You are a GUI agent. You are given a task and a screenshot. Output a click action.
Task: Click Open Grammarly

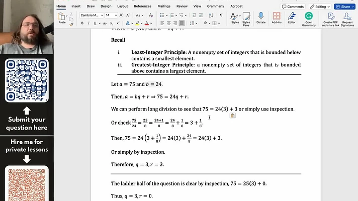click(x=309, y=19)
